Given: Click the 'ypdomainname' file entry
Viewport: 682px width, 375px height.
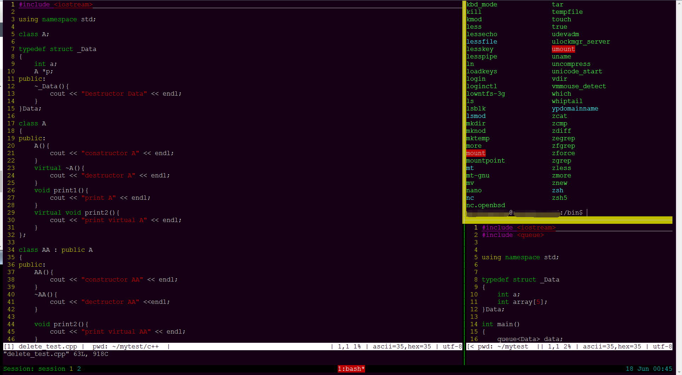Looking at the screenshot, I should tap(575, 108).
